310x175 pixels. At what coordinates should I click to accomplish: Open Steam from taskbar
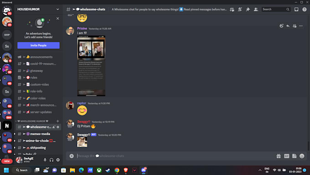[108, 170]
